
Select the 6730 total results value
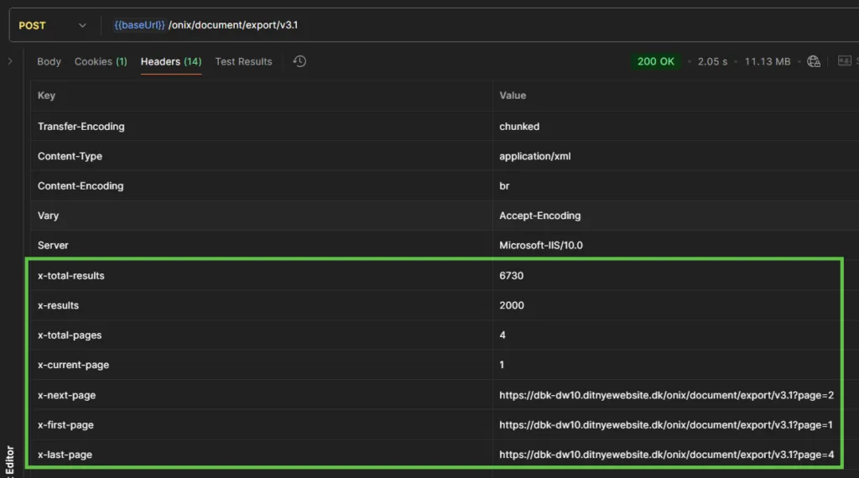click(x=511, y=275)
